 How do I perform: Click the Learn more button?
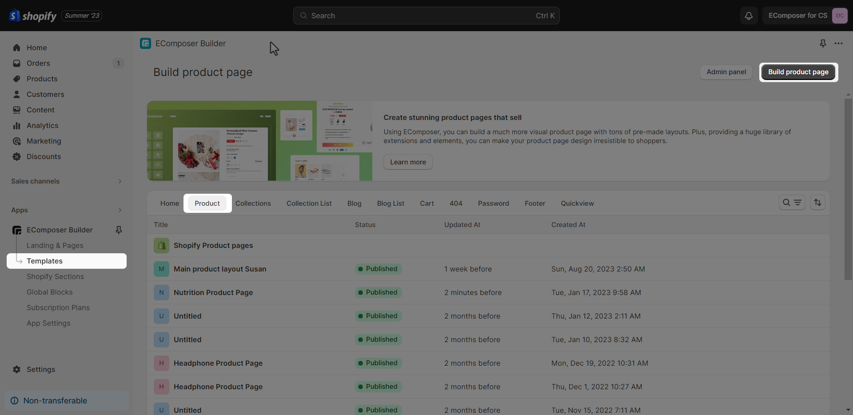point(408,162)
